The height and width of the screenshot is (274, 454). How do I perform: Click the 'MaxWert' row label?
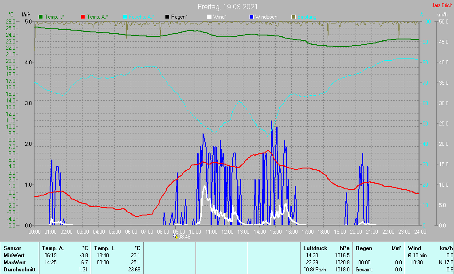click(15, 262)
